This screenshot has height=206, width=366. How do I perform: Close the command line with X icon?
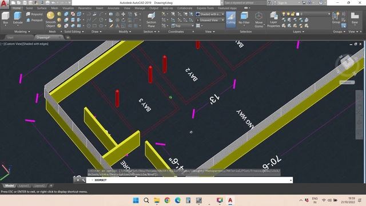pyautogui.click(x=78, y=180)
